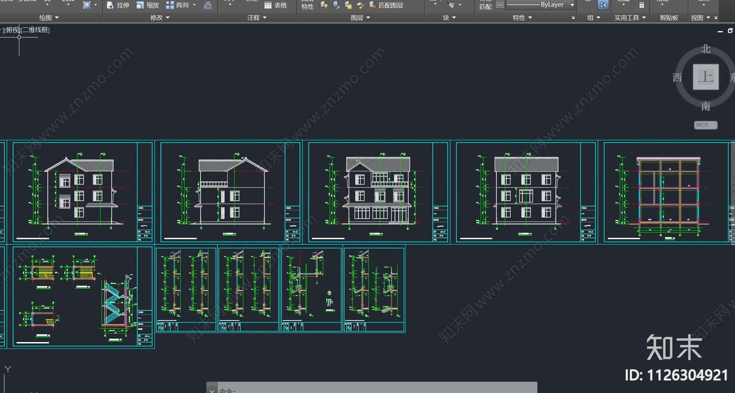This screenshot has width=735, height=393.
Task: Click the block edit icon above 块
Action: (x=452, y=5)
